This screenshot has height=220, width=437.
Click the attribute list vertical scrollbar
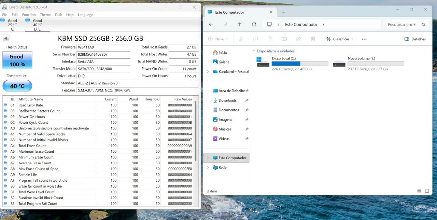click(196, 132)
